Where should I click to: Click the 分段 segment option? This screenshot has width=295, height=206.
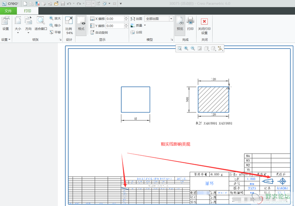[137, 33]
